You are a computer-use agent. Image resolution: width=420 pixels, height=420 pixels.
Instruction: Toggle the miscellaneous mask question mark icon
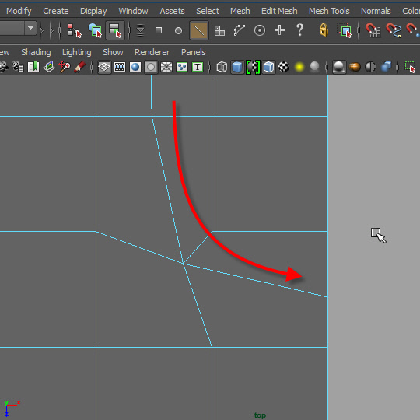(x=300, y=30)
